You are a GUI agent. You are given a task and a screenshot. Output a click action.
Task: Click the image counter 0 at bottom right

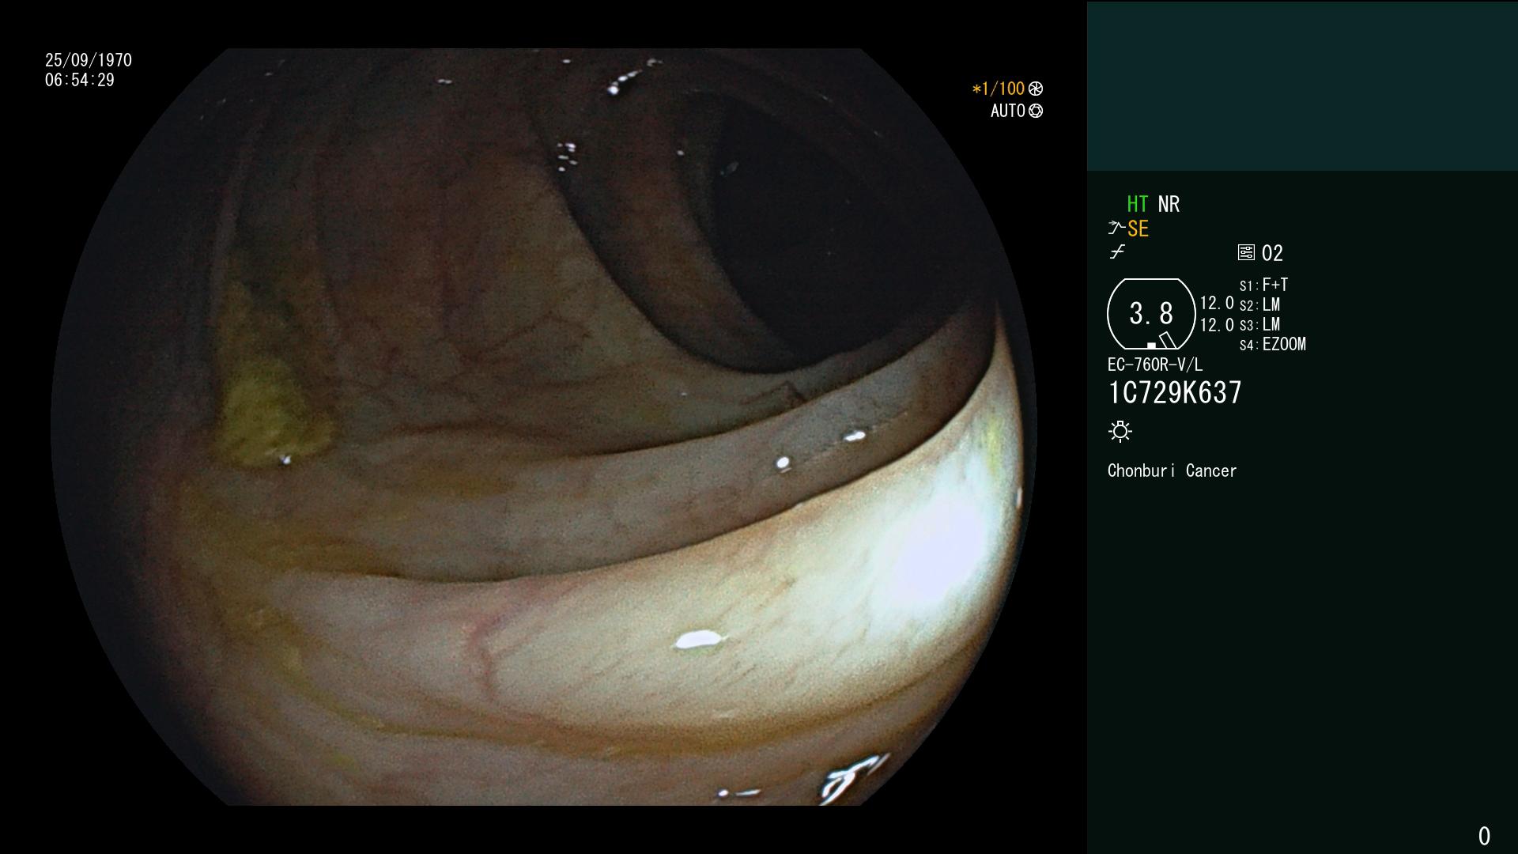point(1484,836)
